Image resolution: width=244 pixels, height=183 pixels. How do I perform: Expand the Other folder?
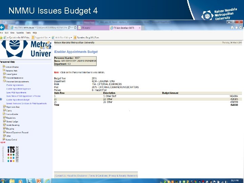4,136
